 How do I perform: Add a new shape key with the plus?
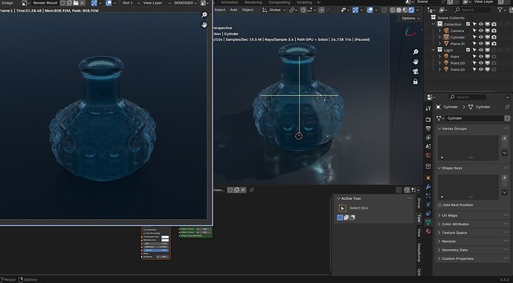505,178
